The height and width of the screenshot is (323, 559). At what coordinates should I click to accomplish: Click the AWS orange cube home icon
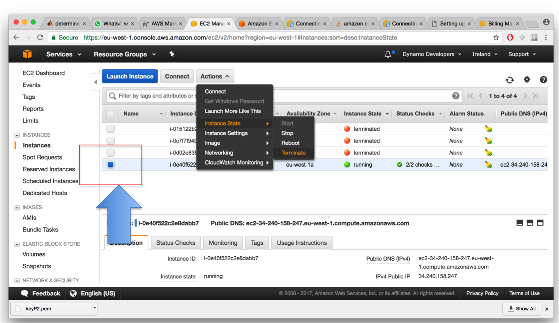[x=27, y=54]
